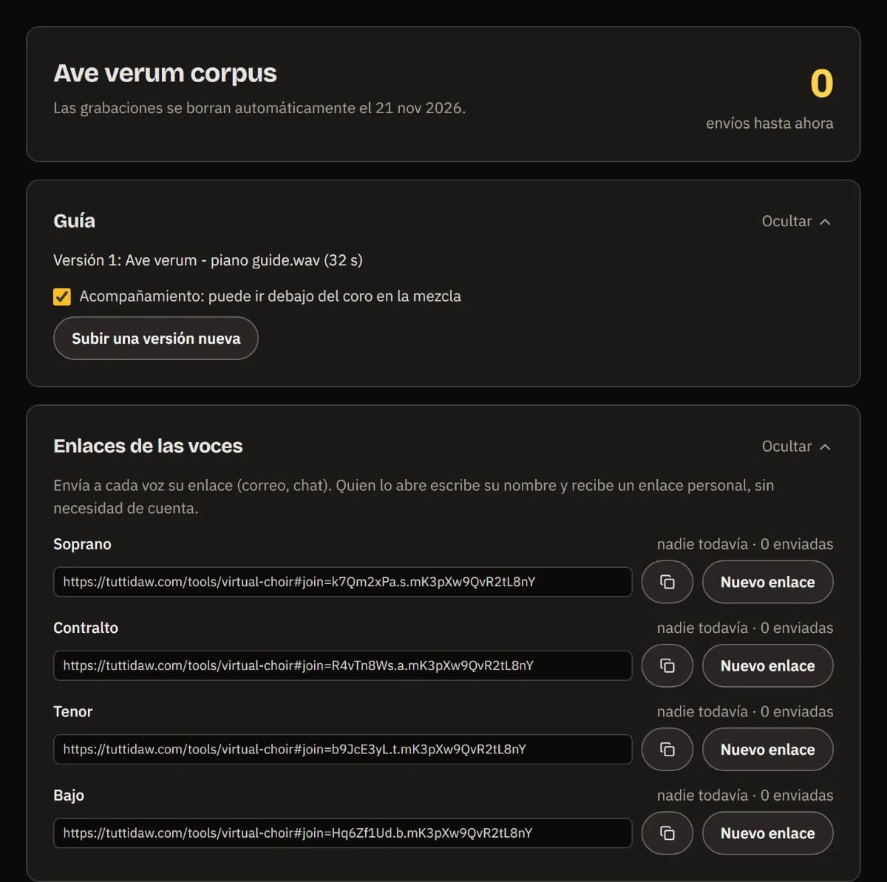Collapse the Guía section with Ocultar
The width and height of the screenshot is (887, 882).
click(796, 221)
